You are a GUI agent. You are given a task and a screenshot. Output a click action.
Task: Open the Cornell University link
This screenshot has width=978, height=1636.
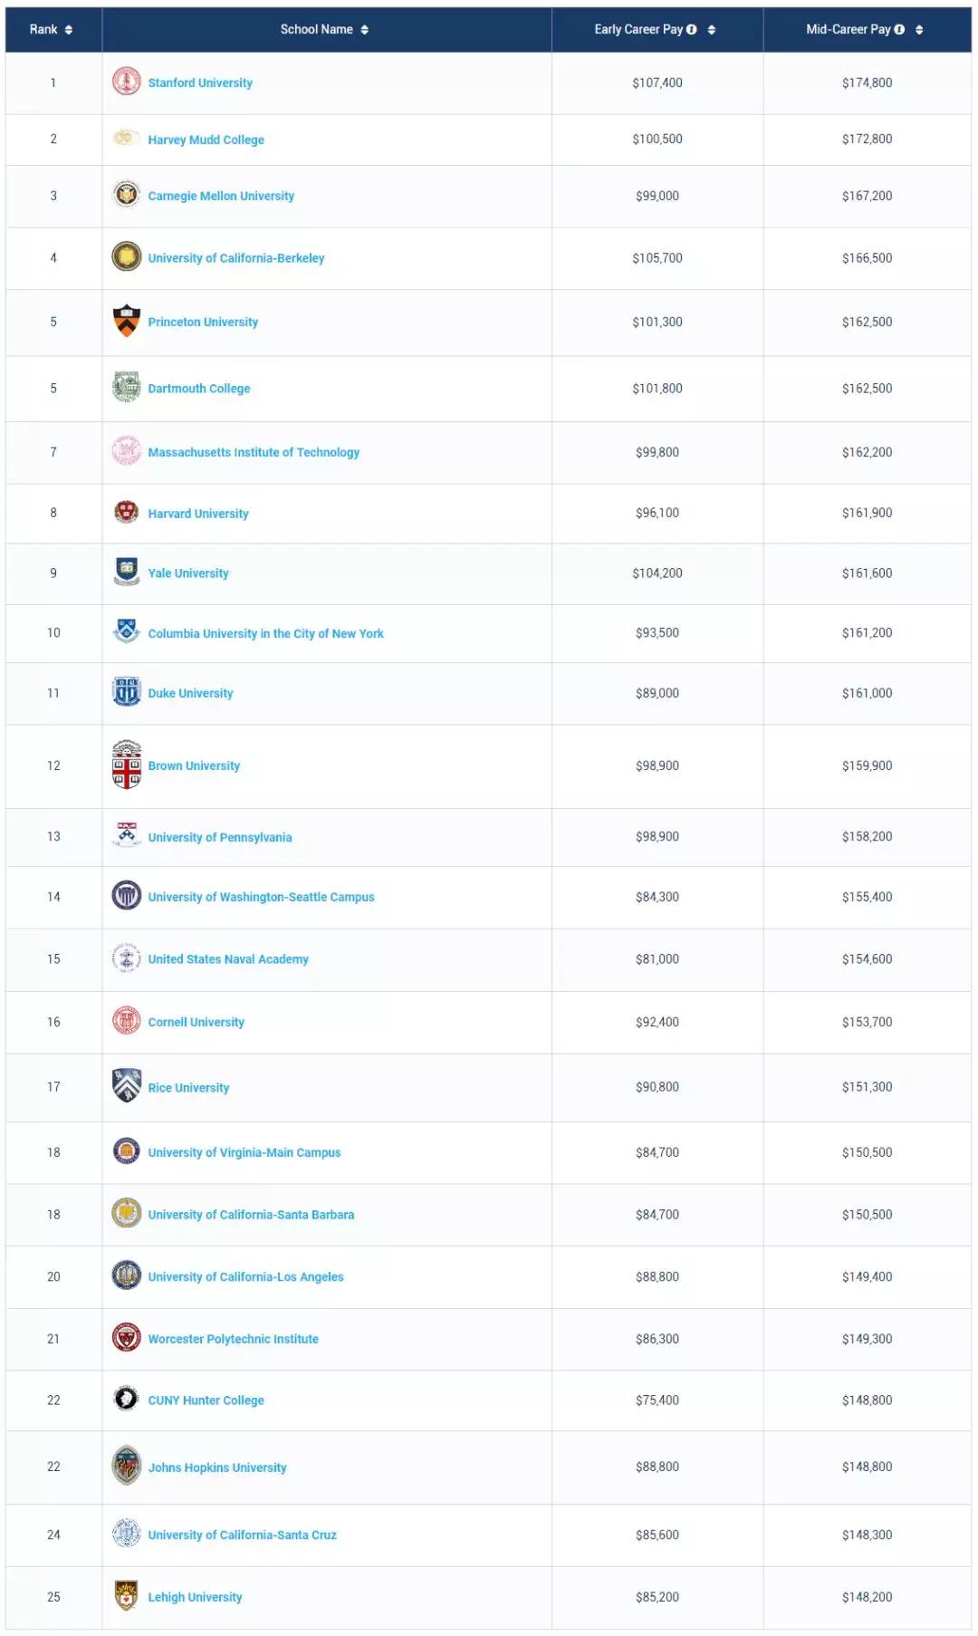(x=196, y=1022)
